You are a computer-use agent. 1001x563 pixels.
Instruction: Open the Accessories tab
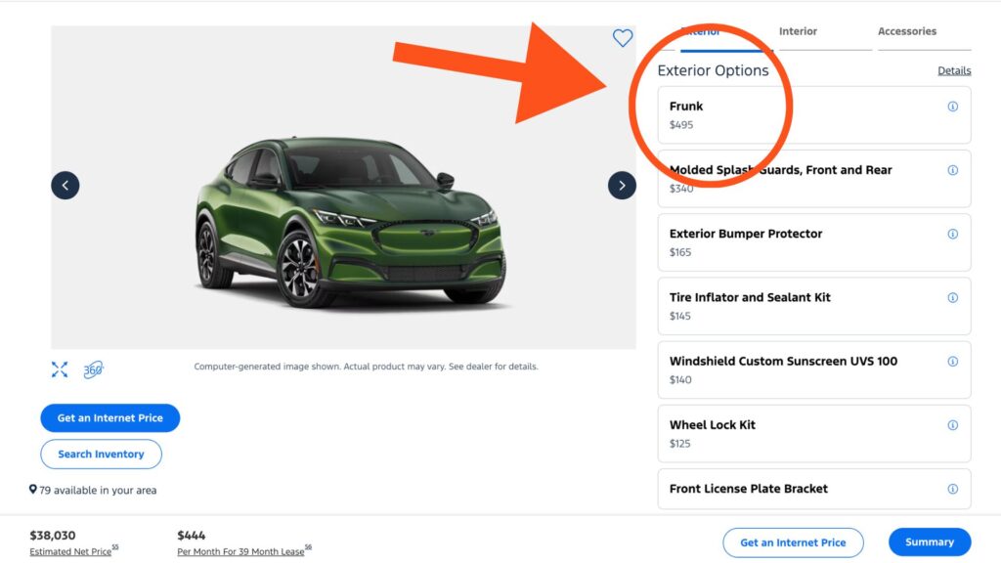click(907, 30)
